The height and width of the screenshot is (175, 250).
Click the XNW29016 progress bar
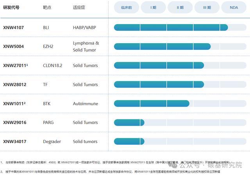[x=180, y=122]
